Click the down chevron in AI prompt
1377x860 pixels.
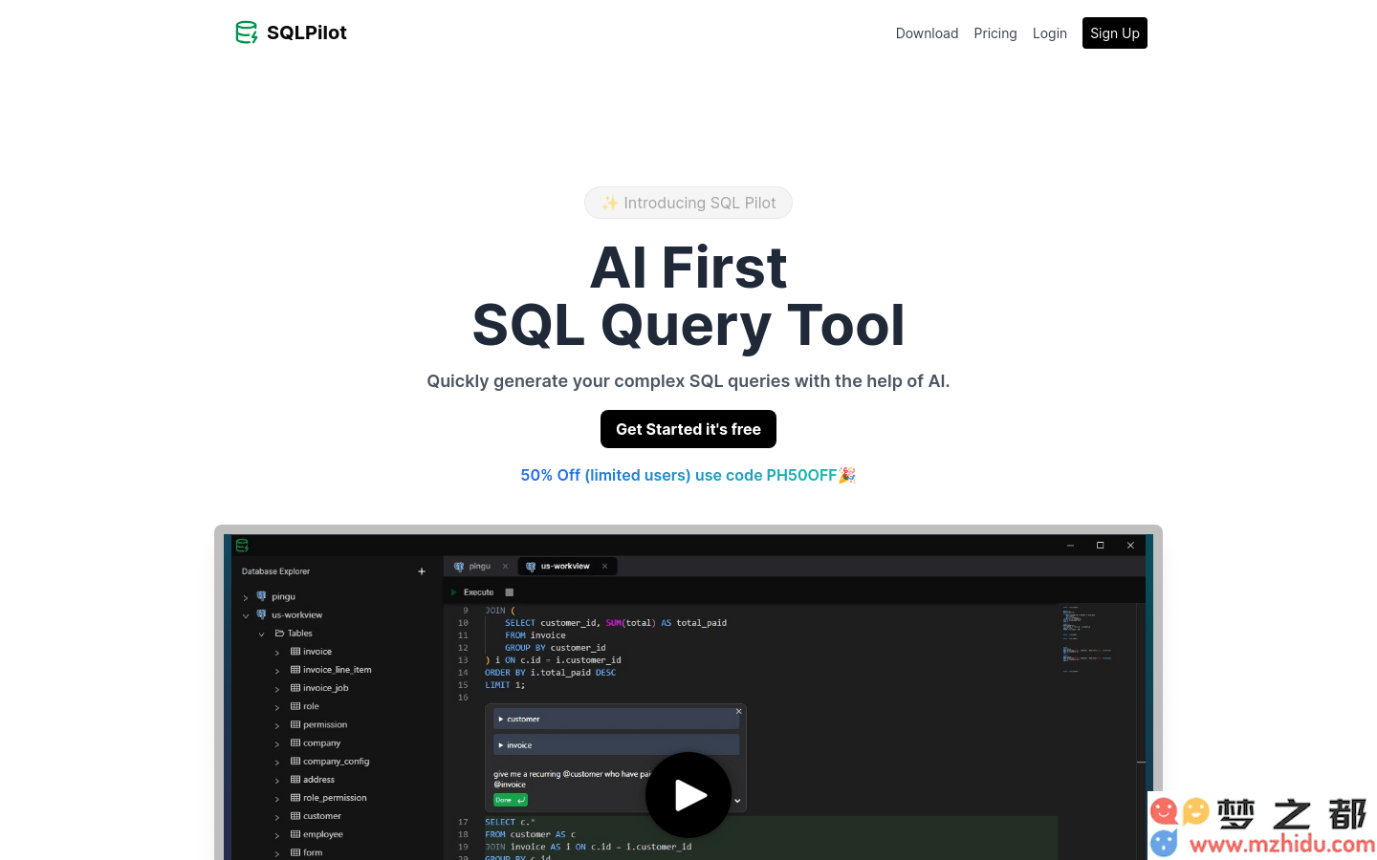(x=737, y=800)
